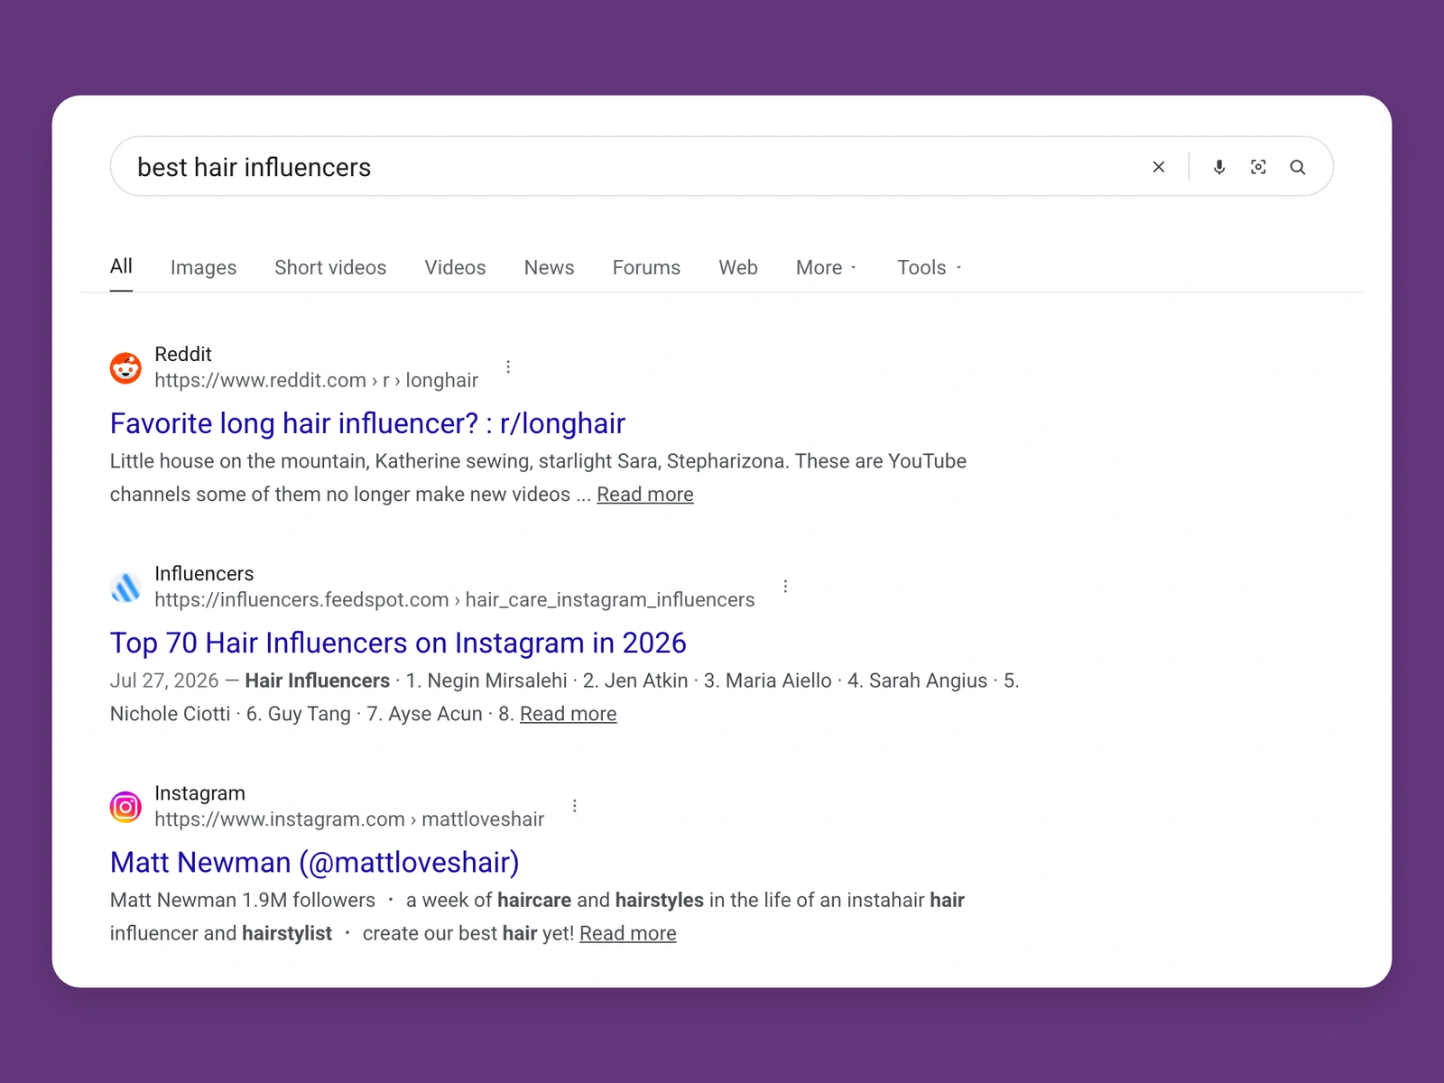Click the instagram.com › mattloveshair URL
The height and width of the screenshot is (1083, 1444).
(x=349, y=819)
